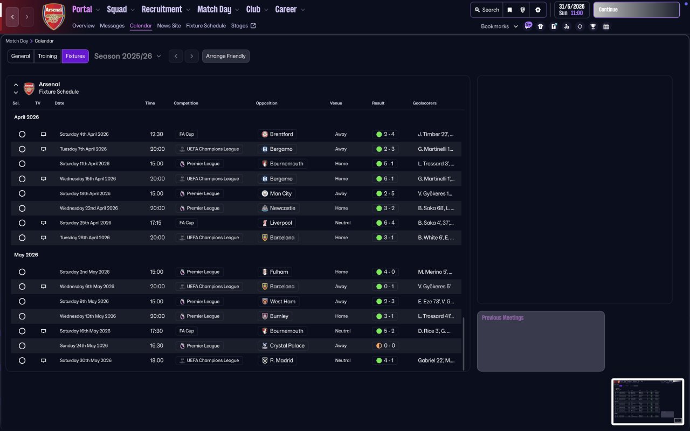This screenshot has width=690, height=431.
Task: Open the Match Day menu dropdown
Action: pos(218,9)
